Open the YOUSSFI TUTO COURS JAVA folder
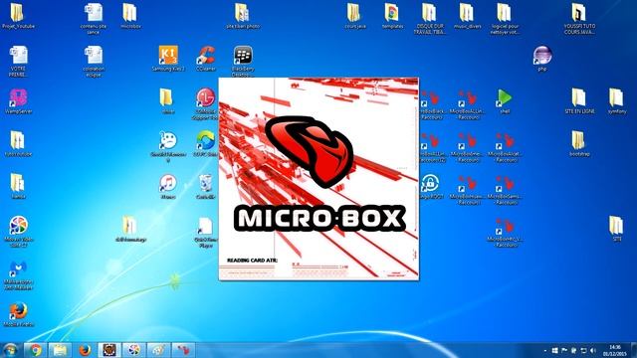 (579, 18)
